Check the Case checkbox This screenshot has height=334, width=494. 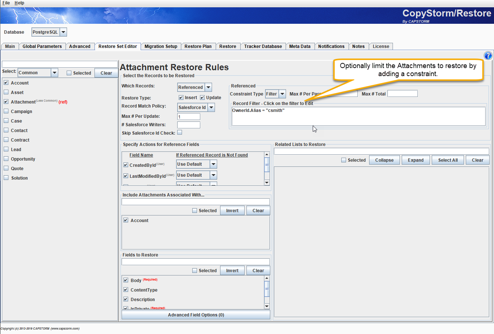tap(6, 121)
